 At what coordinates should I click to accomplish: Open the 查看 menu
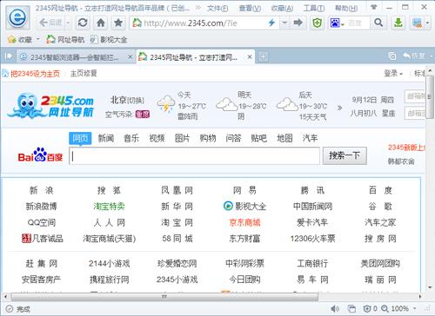point(250,8)
